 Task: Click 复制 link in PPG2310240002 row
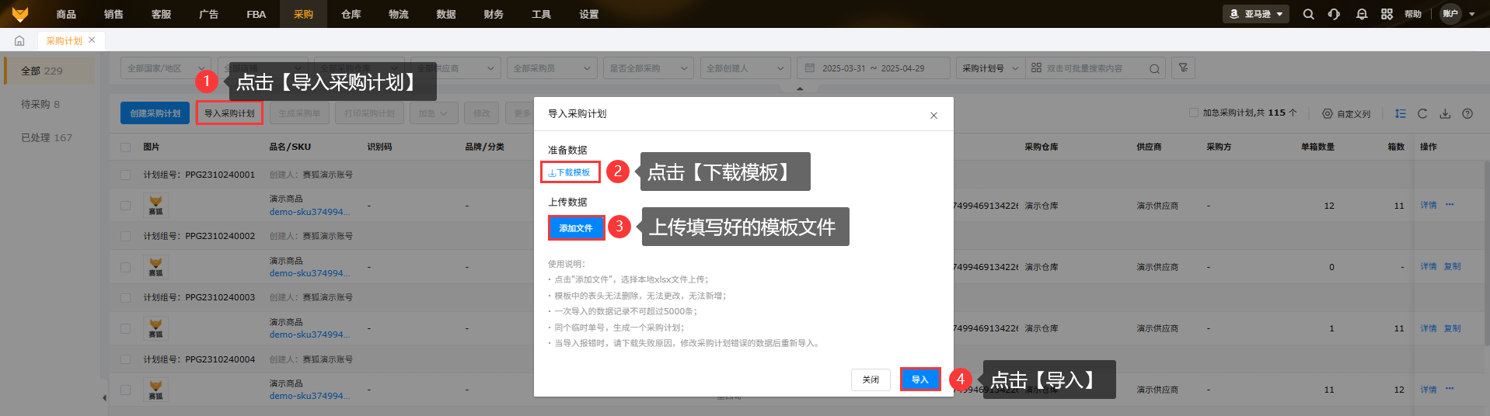(x=1452, y=266)
